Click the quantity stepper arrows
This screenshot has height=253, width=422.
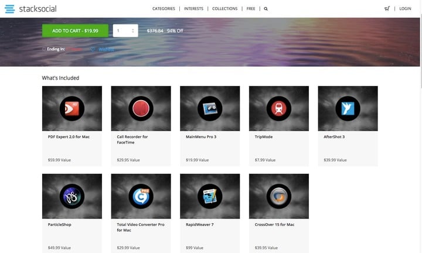[133, 30]
